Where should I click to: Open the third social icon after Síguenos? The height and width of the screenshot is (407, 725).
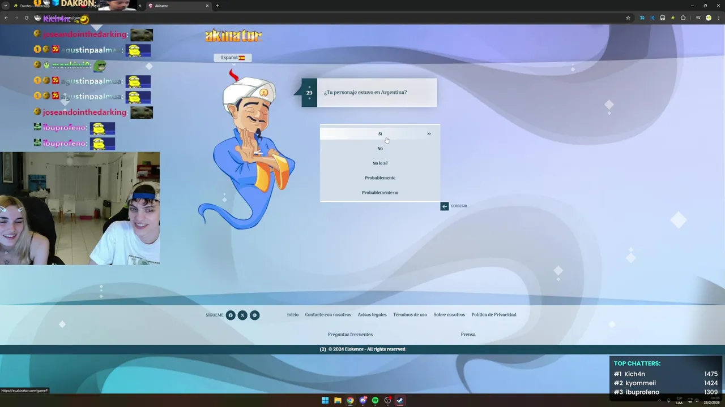click(255, 315)
